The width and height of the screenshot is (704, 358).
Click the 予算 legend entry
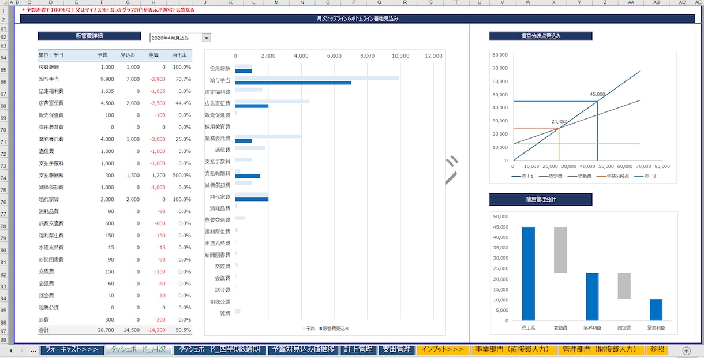pos(309,329)
